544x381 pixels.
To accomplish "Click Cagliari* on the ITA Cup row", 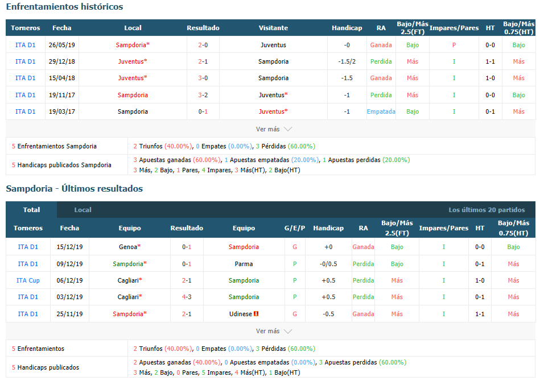I will (x=130, y=280).
